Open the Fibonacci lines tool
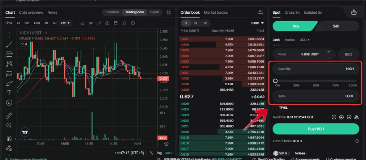Screen dimensions: 366x160 coord(9,54)
